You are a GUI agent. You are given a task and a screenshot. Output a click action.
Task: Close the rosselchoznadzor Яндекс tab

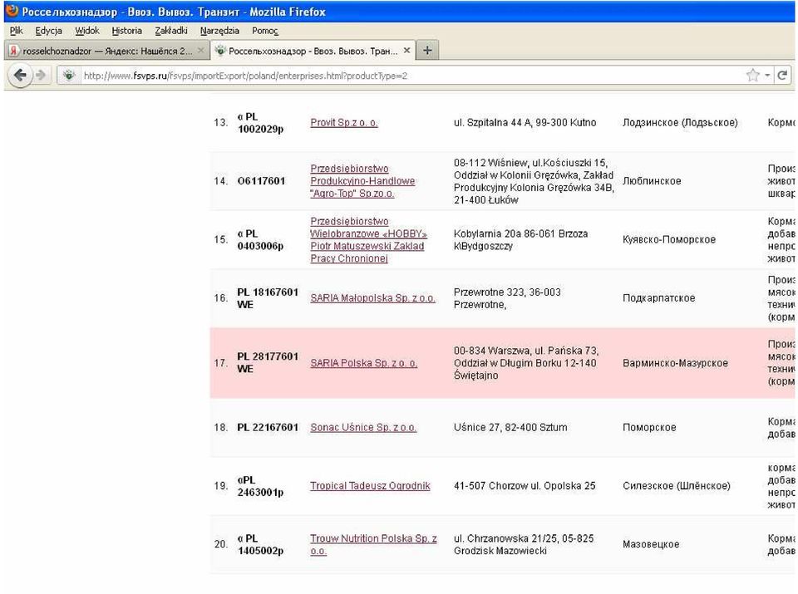coord(200,51)
